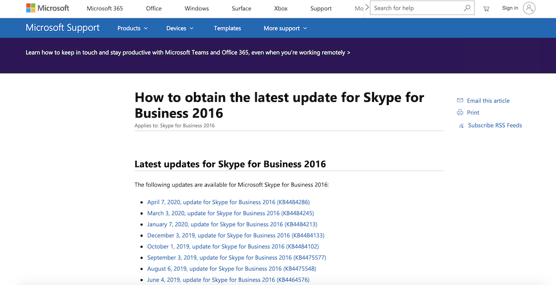This screenshot has height=285, width=556.
Task: Click the envelope icon beside Email this article
Action: pos(460,101)
